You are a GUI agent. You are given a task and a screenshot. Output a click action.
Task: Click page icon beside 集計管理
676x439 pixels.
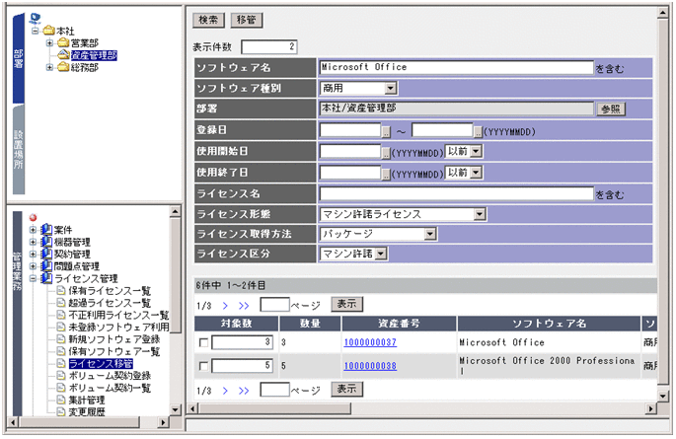pos(61,400)
